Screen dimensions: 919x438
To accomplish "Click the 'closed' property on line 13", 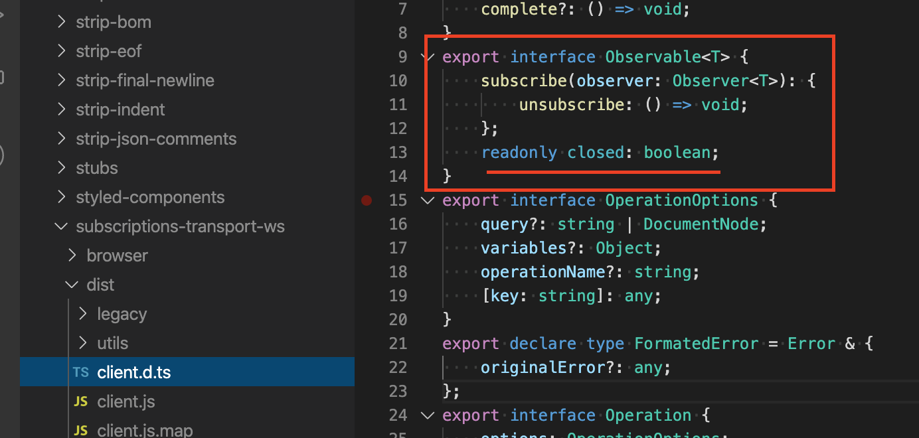I will click(x=596, y=153).
